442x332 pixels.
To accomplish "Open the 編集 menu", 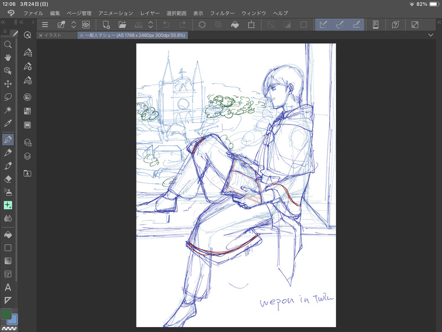I will pos(55,13).
